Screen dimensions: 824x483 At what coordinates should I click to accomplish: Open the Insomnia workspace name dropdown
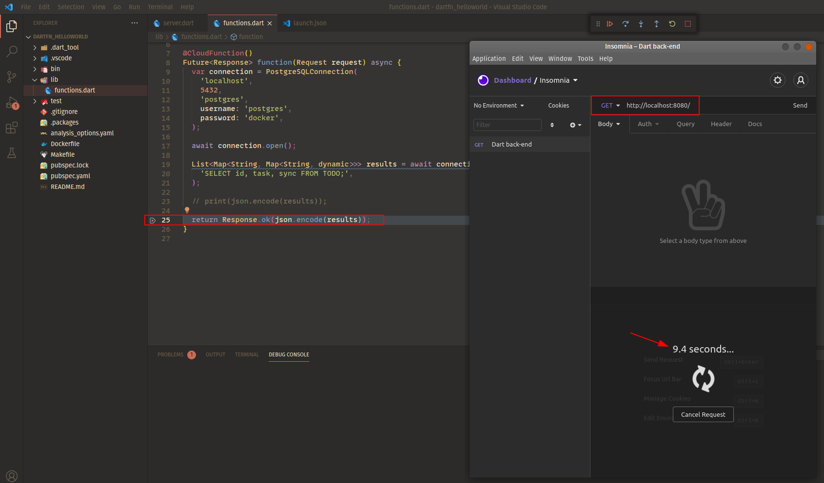click(x=559, y=80)
